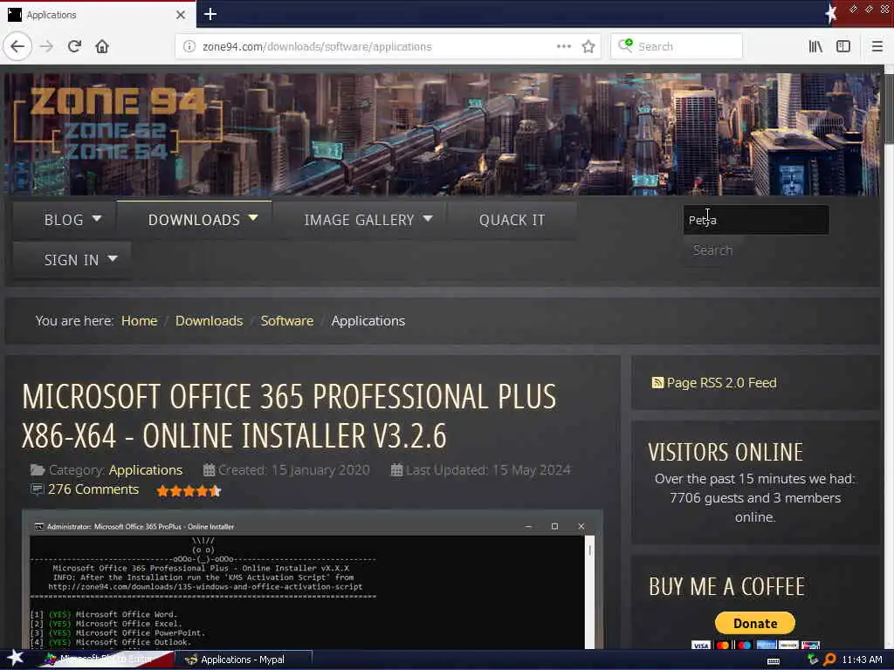The height and width of the screenshot is (670, 894).
Task: Open the 276 Comments link
Action: pyautogui.click(x=93, y=489)
